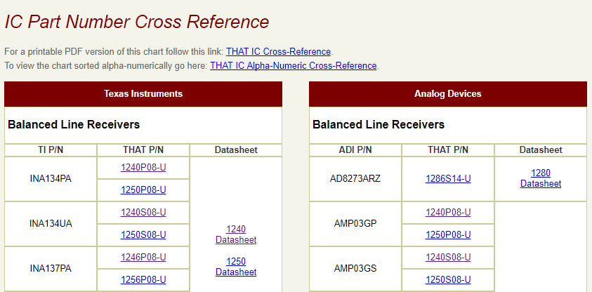Click 1250P08-U link in INA134PA row
This screenshot has height=292, width=592.
pyautogui.click(x=143, y=190)
